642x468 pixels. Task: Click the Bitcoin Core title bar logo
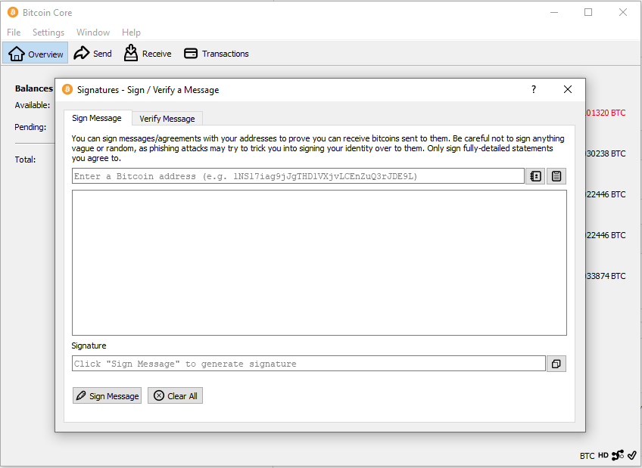(x=13, y=12)
